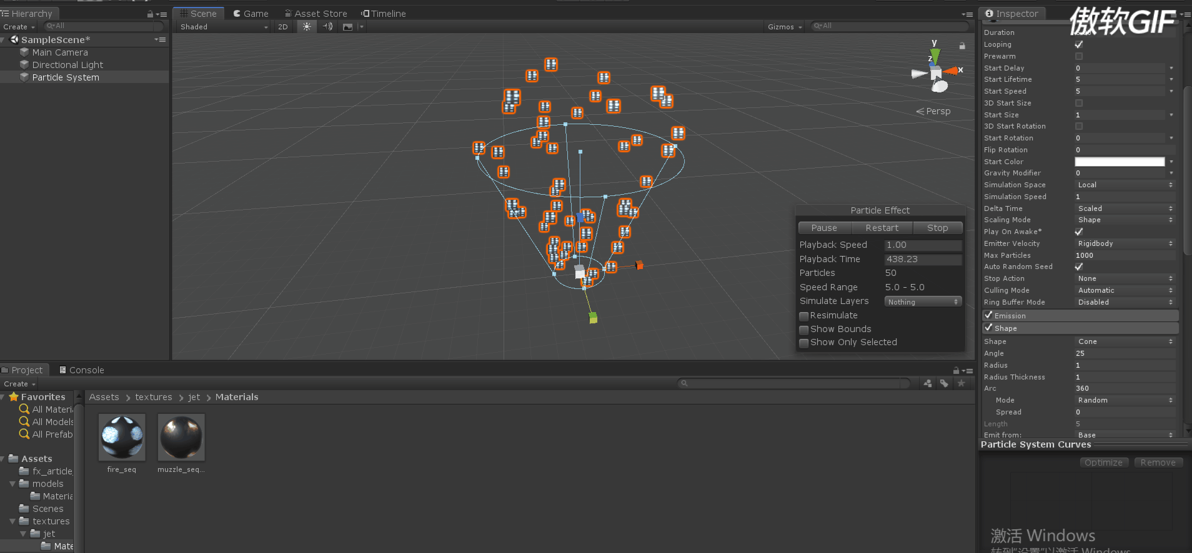The image size is (1192, 553).
Task: Toggle the Shape module checkbox
Action: coord(989,328)
